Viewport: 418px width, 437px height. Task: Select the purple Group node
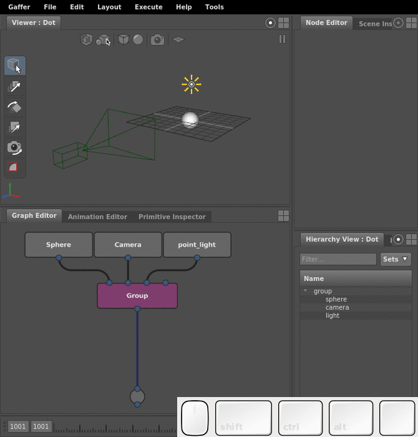click(137, 295)
